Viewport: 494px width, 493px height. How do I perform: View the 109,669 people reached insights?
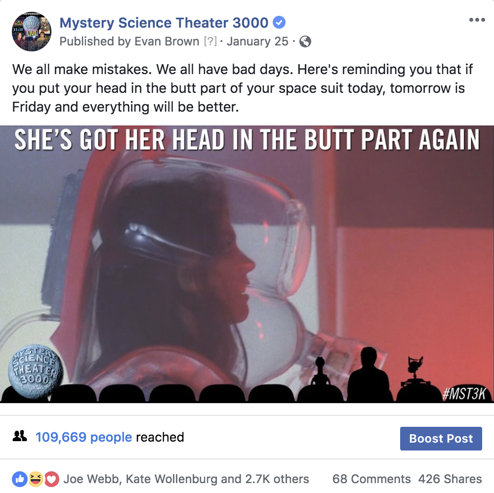(x=83, y=437)
